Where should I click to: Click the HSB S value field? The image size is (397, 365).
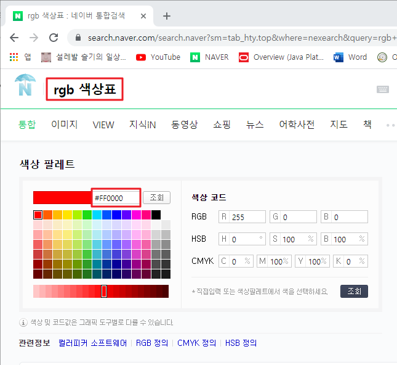pos(293,239)
